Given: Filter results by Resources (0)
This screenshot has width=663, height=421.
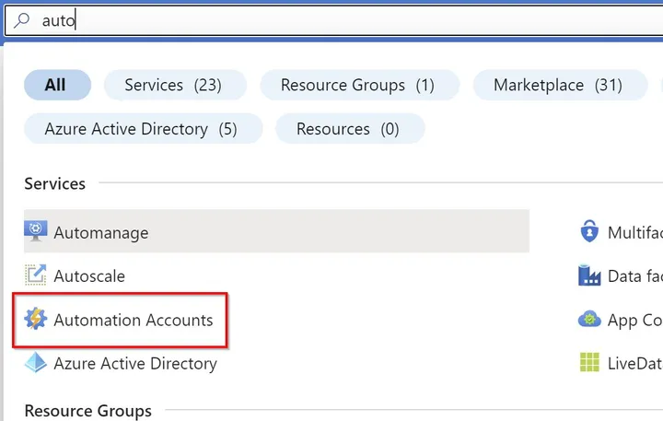Looking at the screenshot, I should tap(350, 129).
